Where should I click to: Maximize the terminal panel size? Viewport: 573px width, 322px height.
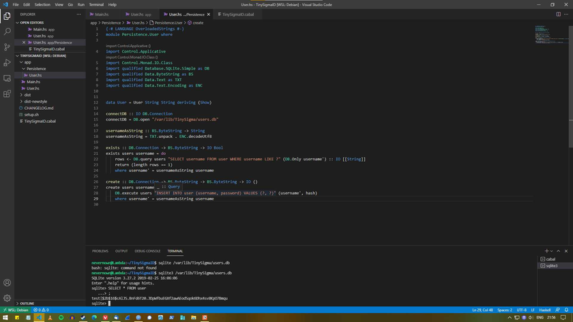point(559,251)
